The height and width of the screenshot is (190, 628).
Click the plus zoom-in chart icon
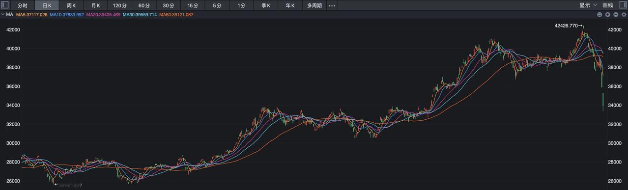(x=608, y=15)
